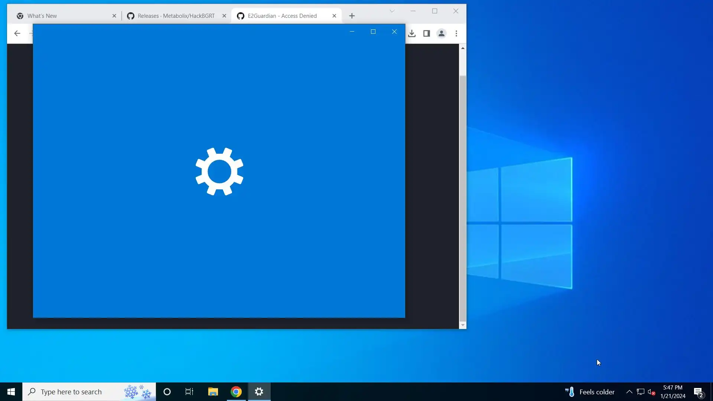This screenshot has width=713, height=401.
Task: Click Chrome's downloads icon
Action: tap(412, 33)
